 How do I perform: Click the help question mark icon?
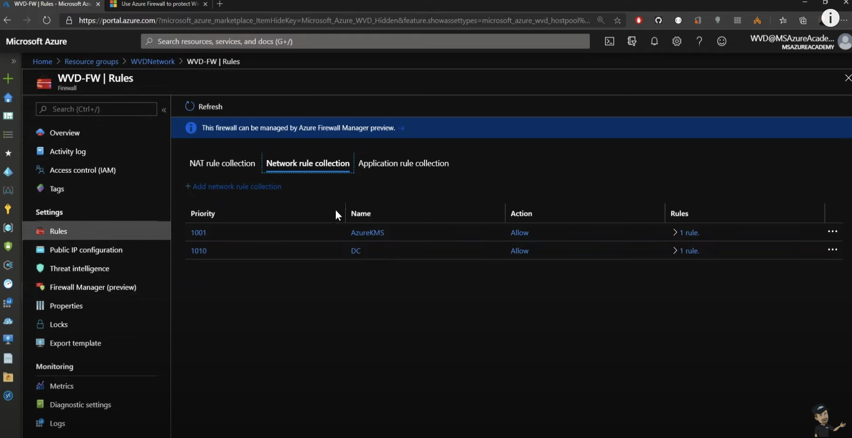tap(699, 41)
